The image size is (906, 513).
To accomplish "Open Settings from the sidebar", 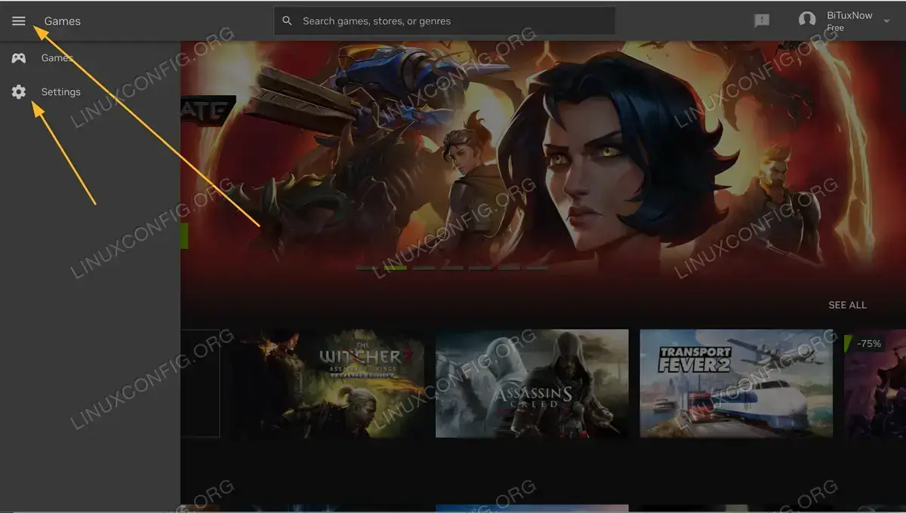I will (60, 92).
